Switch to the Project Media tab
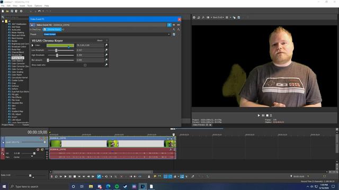Viewport: 339px width, 190px height. (x=8, y=125)
